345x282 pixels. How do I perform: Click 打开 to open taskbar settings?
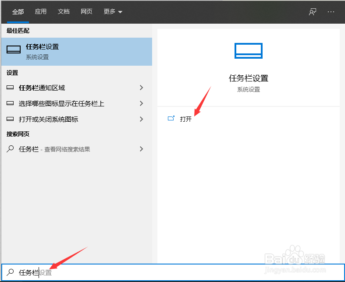186,119
